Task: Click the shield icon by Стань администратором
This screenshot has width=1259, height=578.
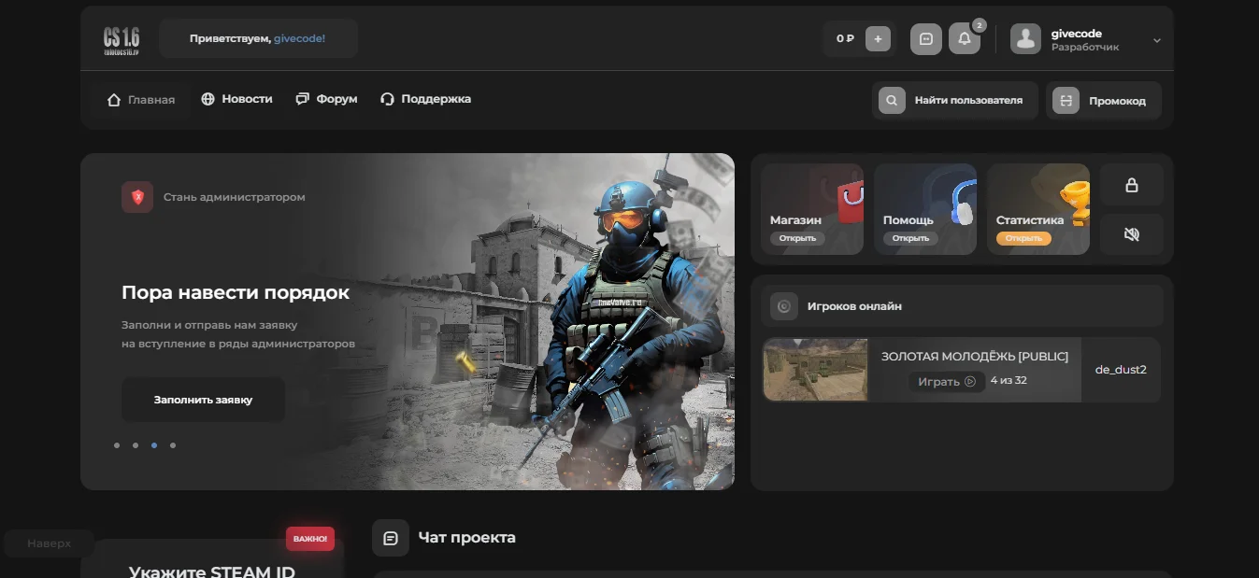Action: [137, 197]
